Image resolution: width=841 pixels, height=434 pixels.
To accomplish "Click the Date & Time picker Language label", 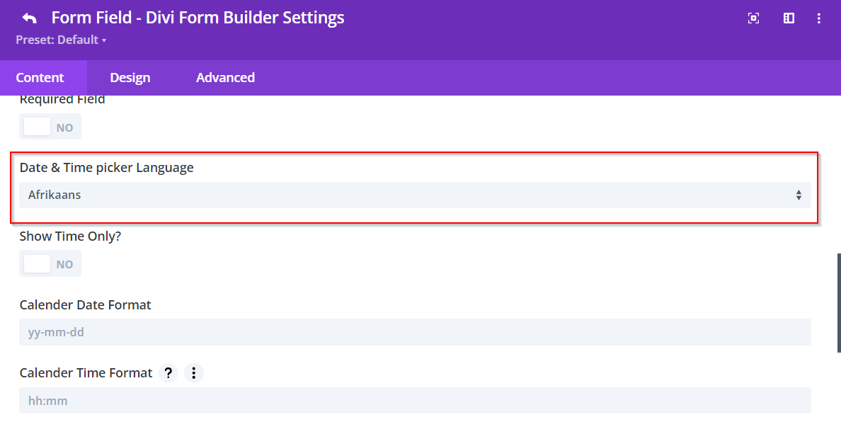I will coord(106,167).
